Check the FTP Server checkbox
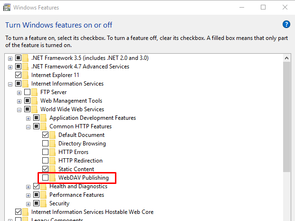The image size is (295, 221). coord(27,92)
